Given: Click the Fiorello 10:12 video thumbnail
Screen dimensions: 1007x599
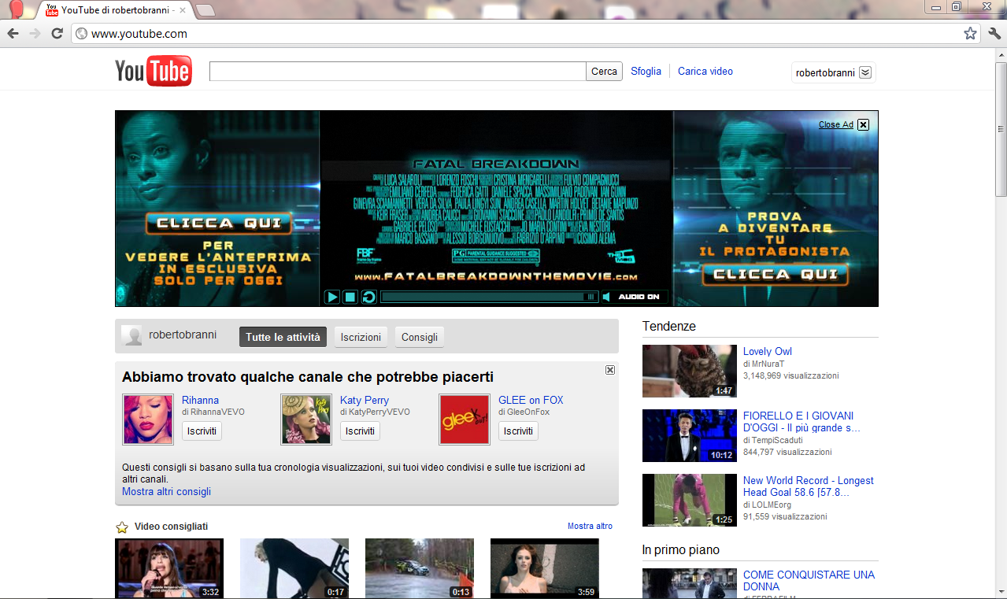Looking at the screenshot, I should pyautogui.click(x=689, y=435).
